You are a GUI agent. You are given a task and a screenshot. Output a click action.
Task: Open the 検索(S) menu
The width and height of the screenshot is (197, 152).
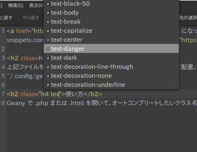coord(16,5)
